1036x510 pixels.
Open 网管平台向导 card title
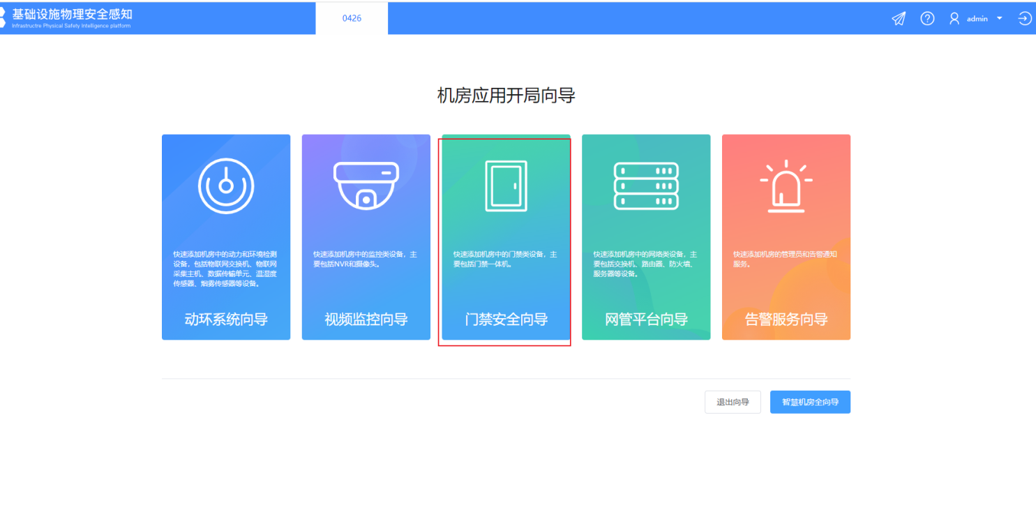coord(646,320)
